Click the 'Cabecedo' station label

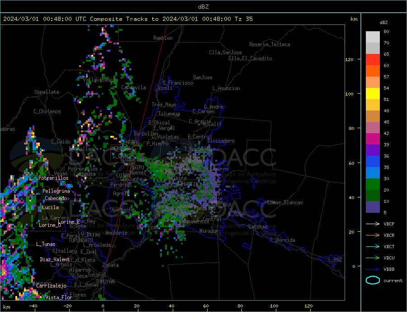click(x=56, y=198)
